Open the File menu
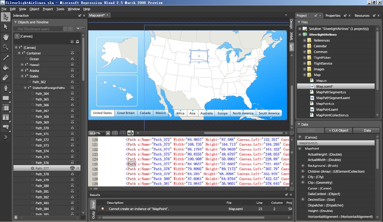This screenshot has width=383, height=222. coord(4,9)
